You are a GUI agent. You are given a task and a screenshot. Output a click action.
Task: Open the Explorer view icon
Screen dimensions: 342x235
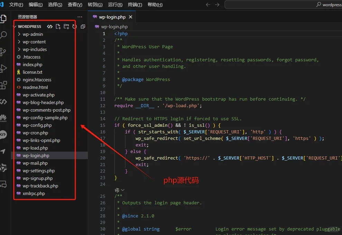click(x=3, y=18)
